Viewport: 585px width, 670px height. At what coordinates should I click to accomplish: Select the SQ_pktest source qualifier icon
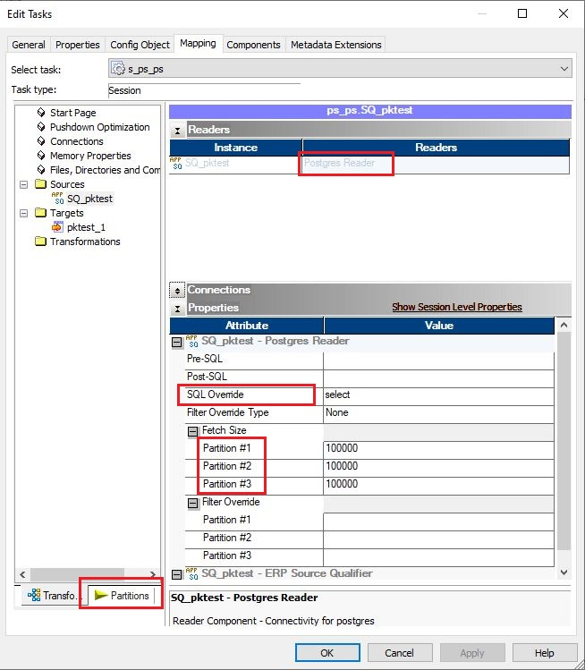57,199
